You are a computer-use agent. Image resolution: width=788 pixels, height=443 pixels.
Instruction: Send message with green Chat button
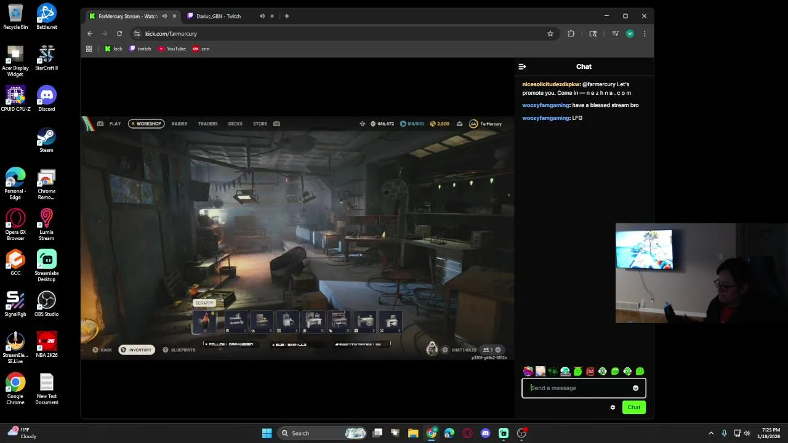634,407
